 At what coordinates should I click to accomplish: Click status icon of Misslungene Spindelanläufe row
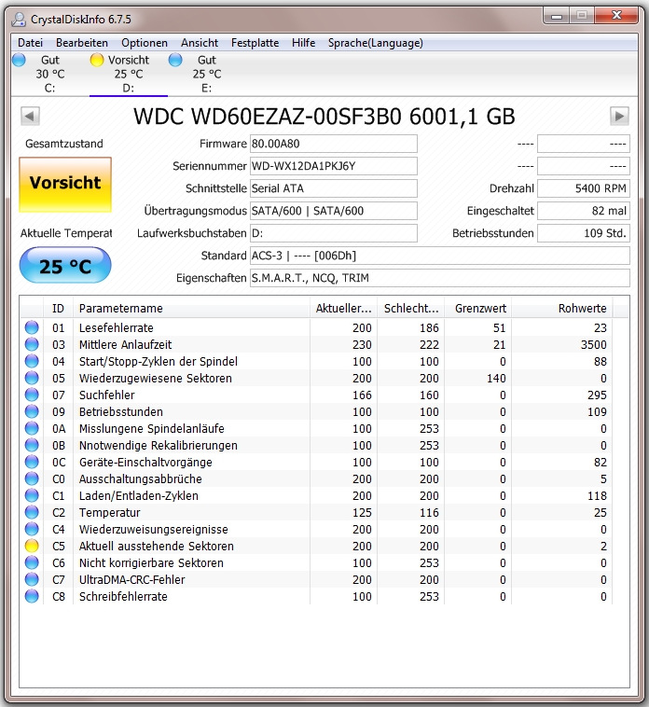click(x=32, y=428)
